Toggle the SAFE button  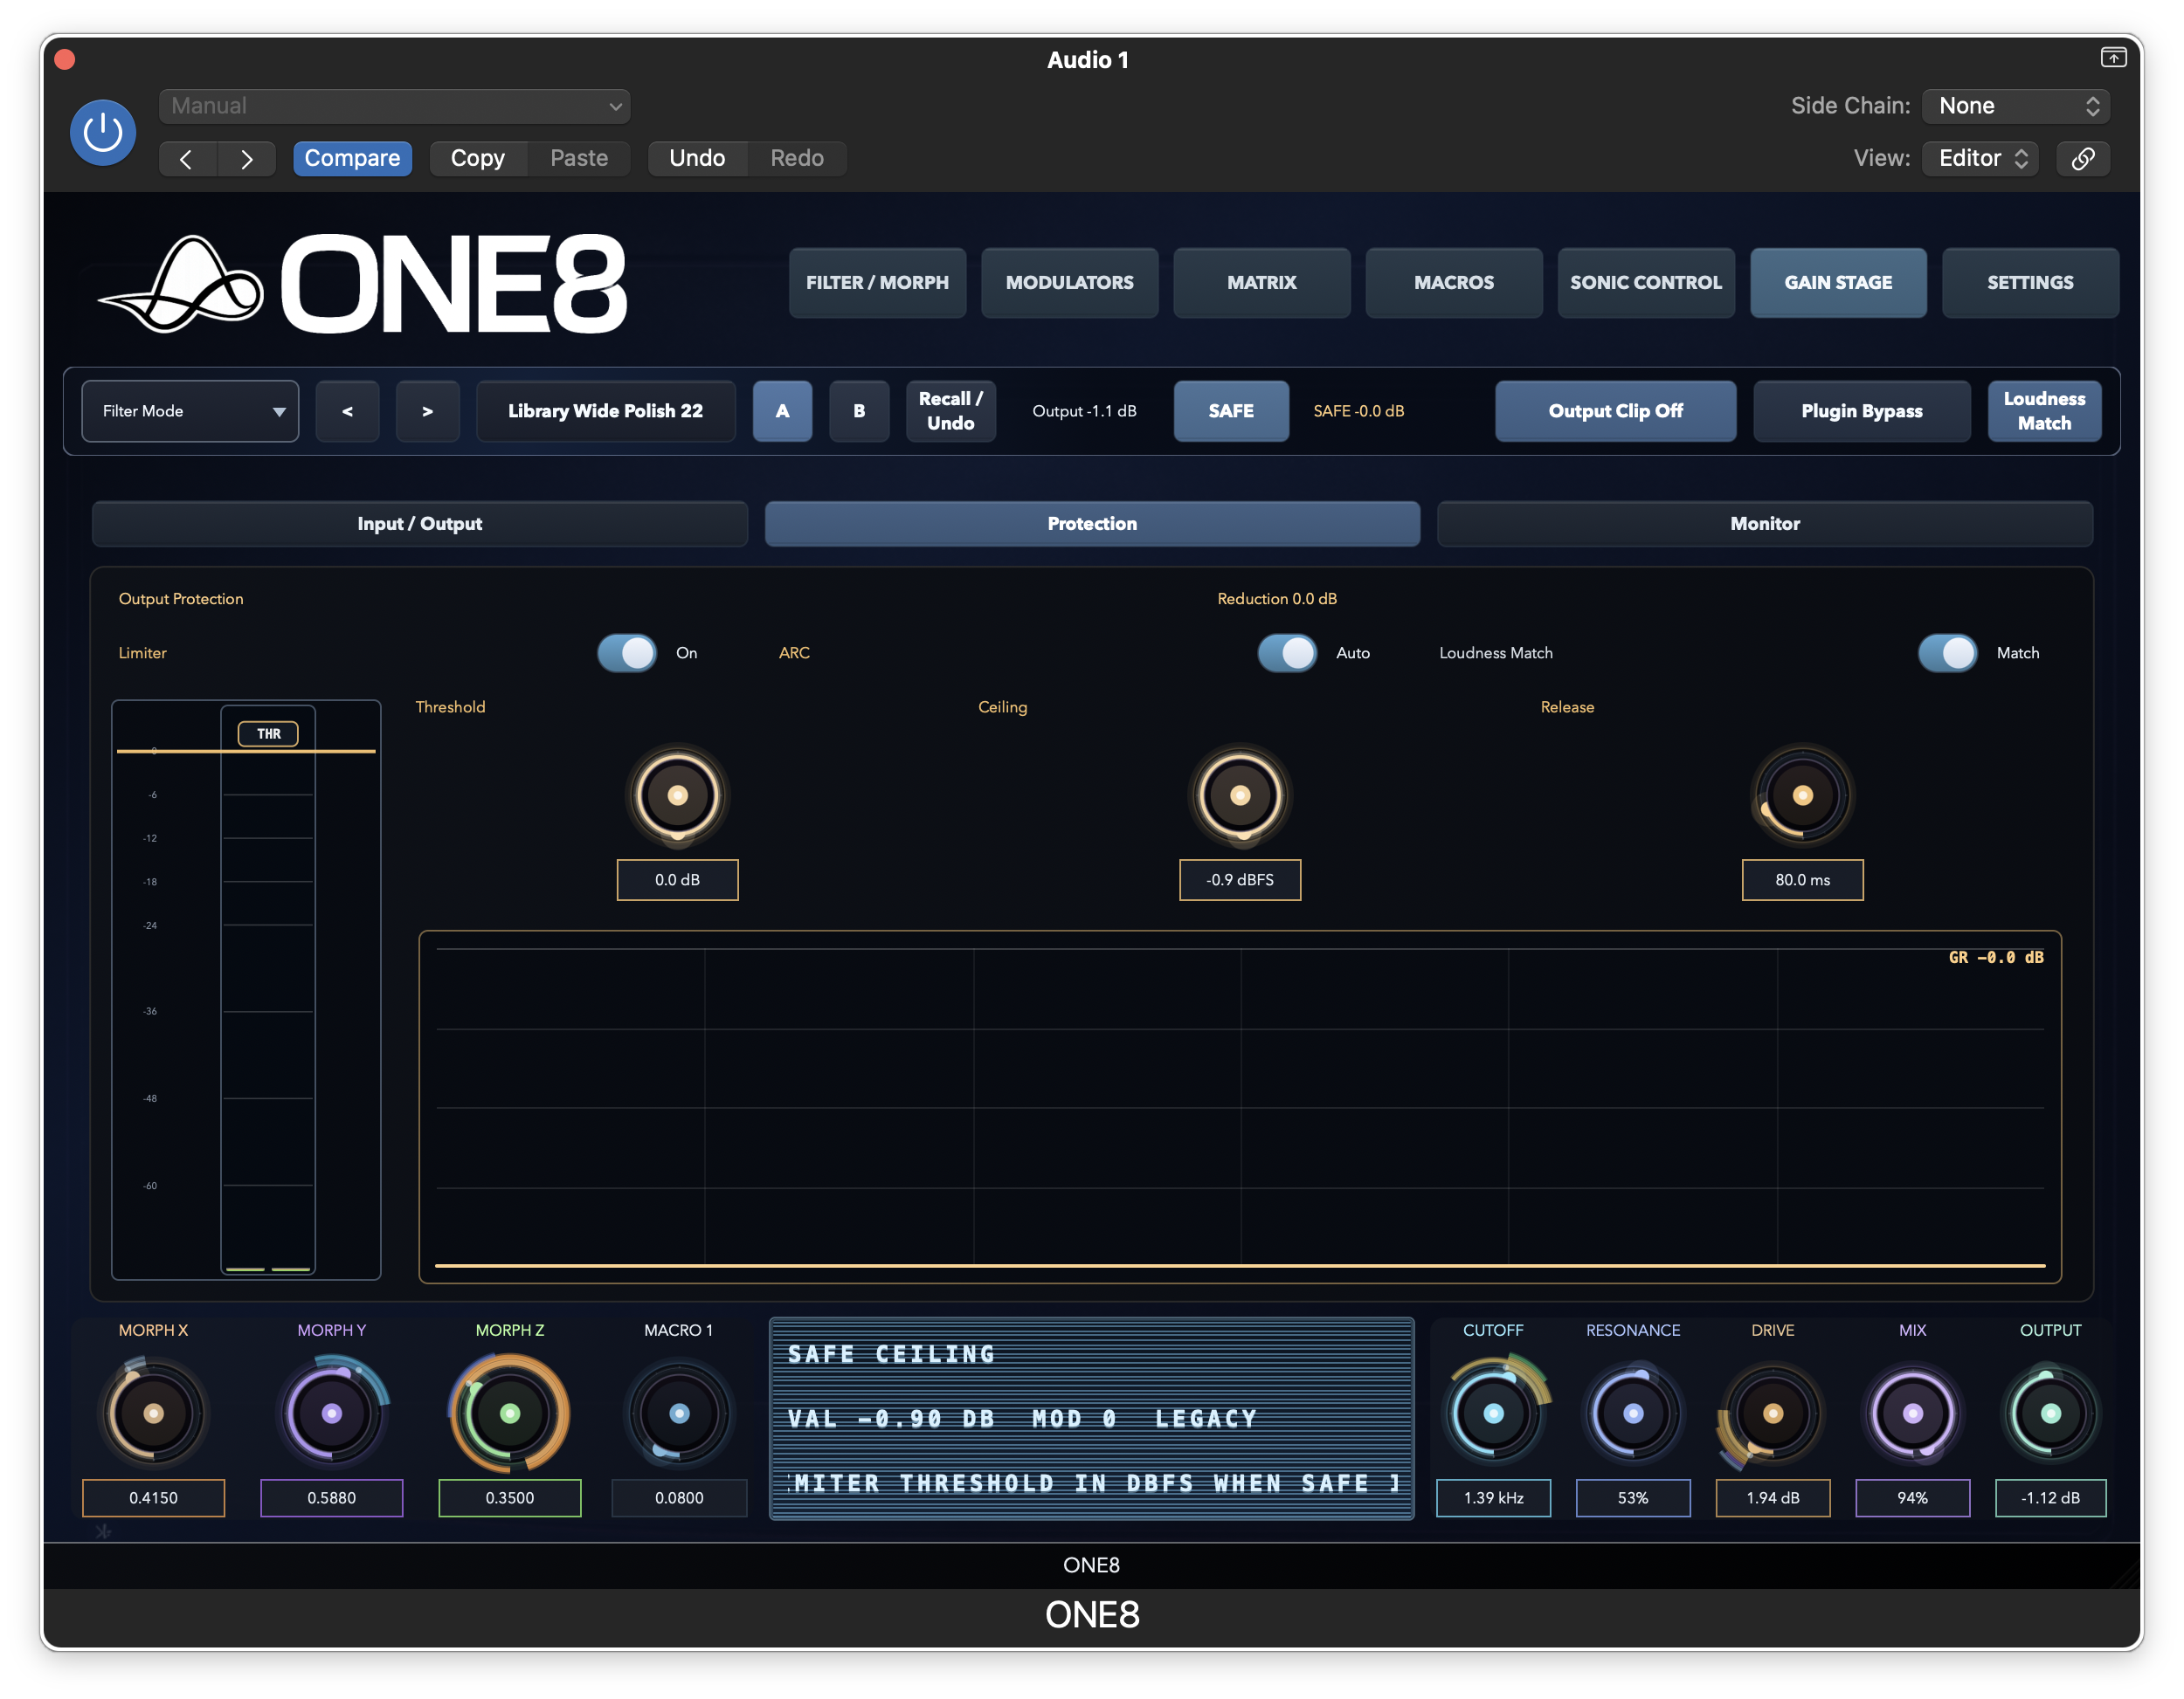coord(1231,410)
